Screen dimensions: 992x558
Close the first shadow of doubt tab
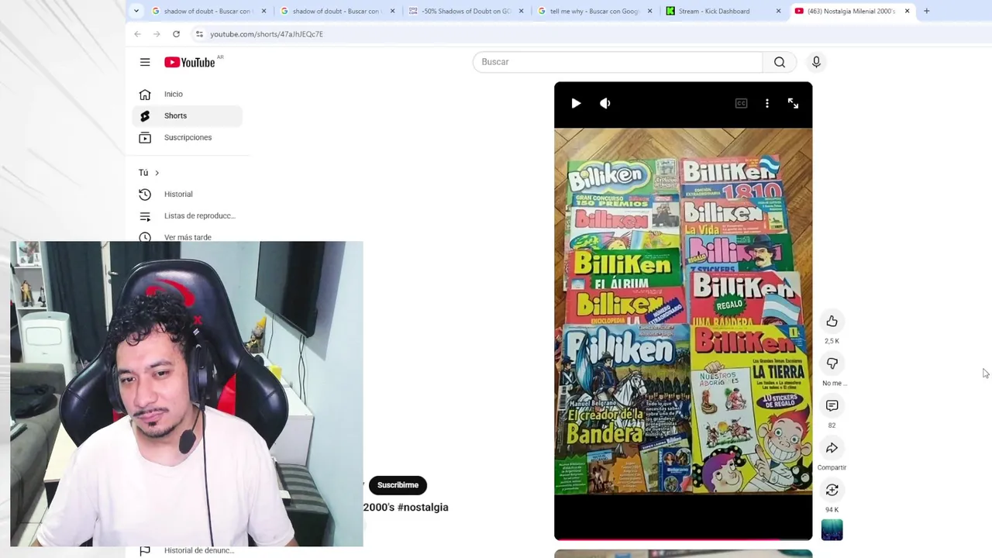pyautogui.click(x=263, y=11)
